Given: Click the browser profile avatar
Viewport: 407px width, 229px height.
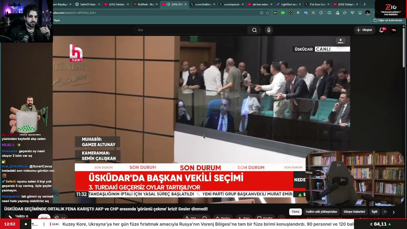Looking at the screenshot, I should point(368,13).
